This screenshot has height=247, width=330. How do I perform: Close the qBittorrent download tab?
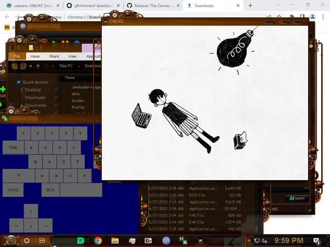click(x=118, y=6)
